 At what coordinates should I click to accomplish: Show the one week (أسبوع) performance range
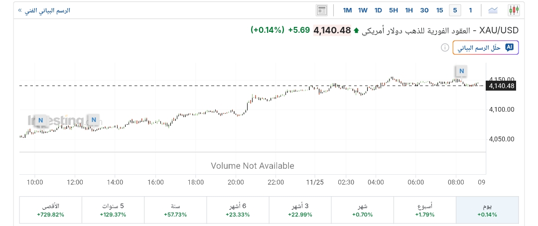[424, 210]
